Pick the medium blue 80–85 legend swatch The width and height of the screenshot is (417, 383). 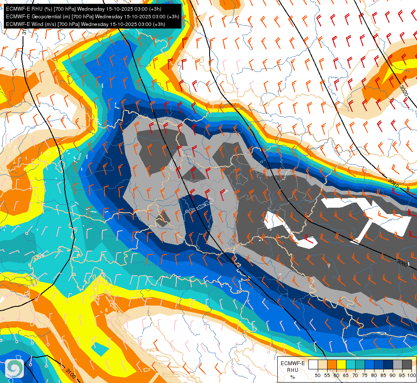pyautogui.click(x=379, y=364)
